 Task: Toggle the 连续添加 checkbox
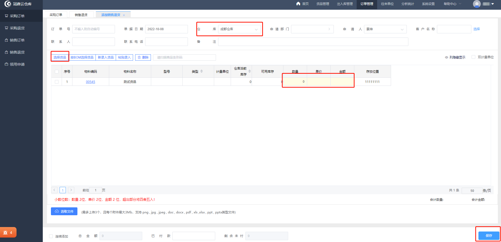(51, 236)
